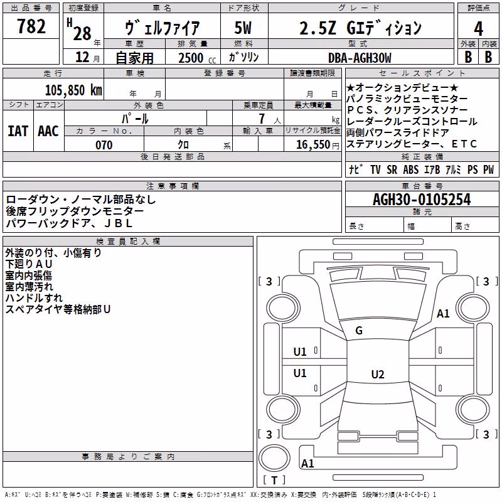
Task: Click lot number 782
Action: [x=31, y=26]
